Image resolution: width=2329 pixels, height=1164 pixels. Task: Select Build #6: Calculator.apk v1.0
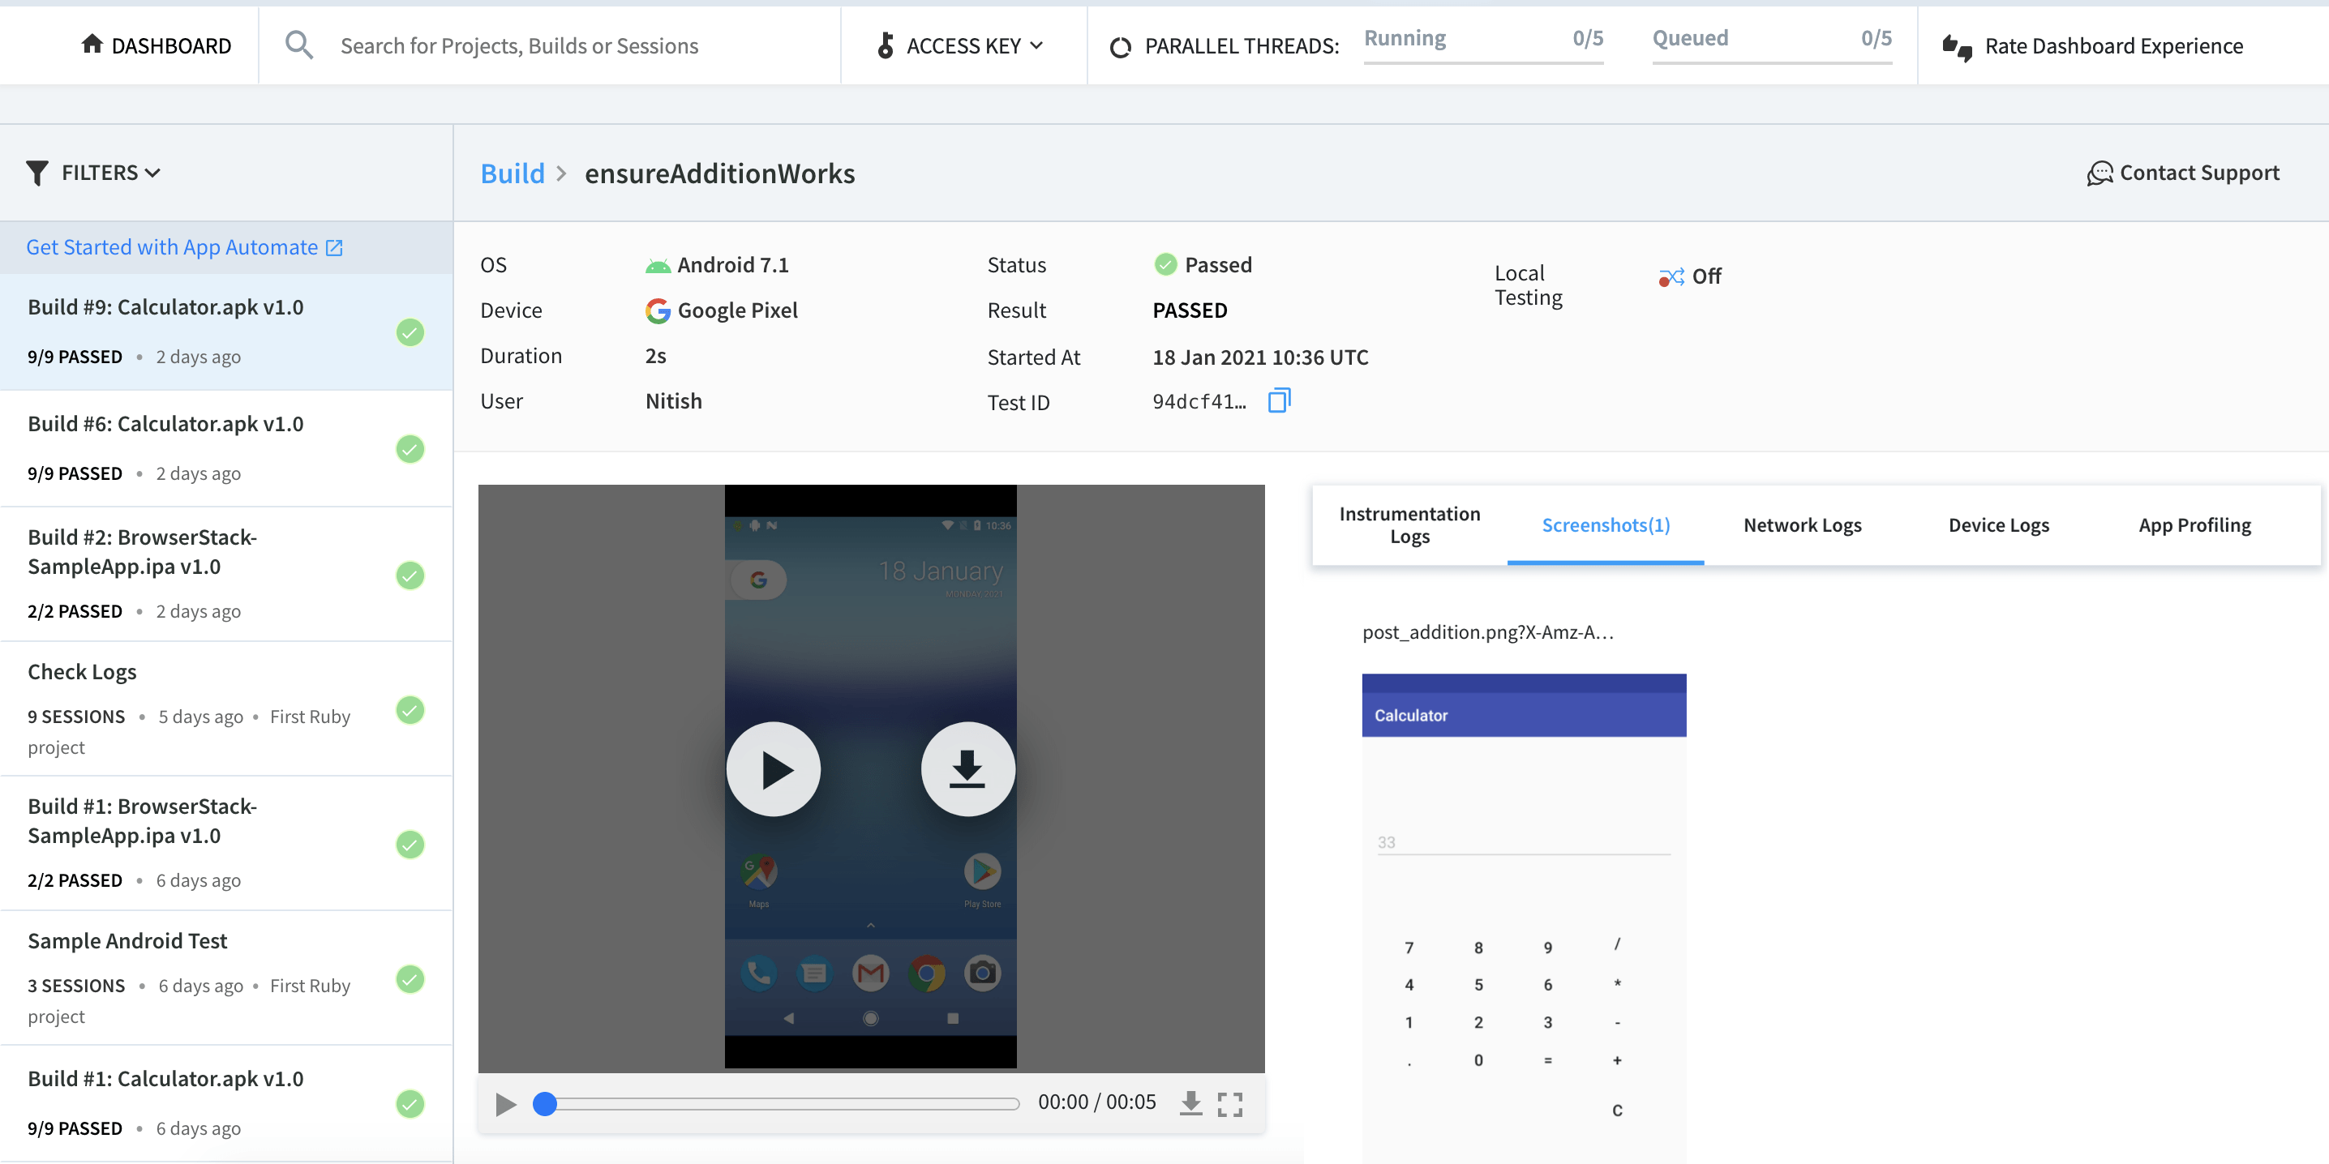(165, 424)
